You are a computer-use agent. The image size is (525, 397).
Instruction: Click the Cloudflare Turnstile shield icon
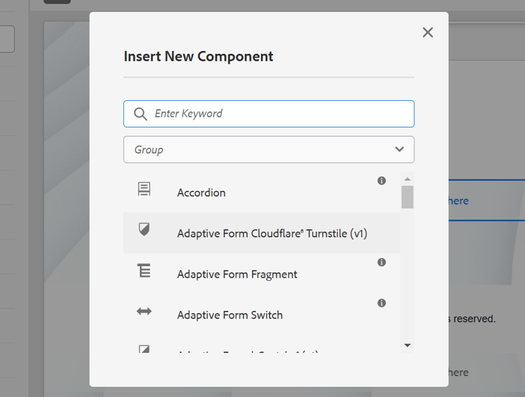pos(144,230)
